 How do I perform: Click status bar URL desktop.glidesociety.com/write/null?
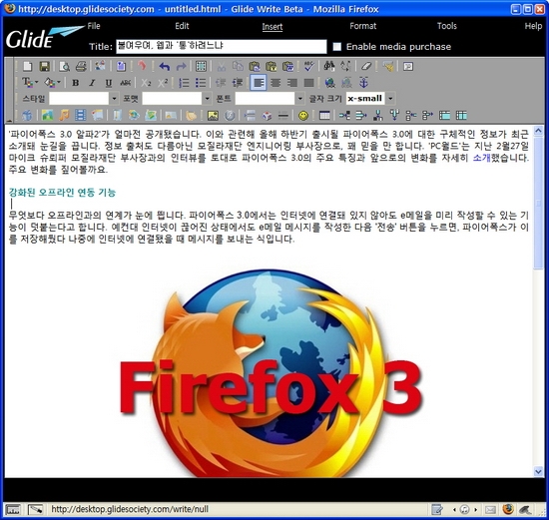[130, 509]
